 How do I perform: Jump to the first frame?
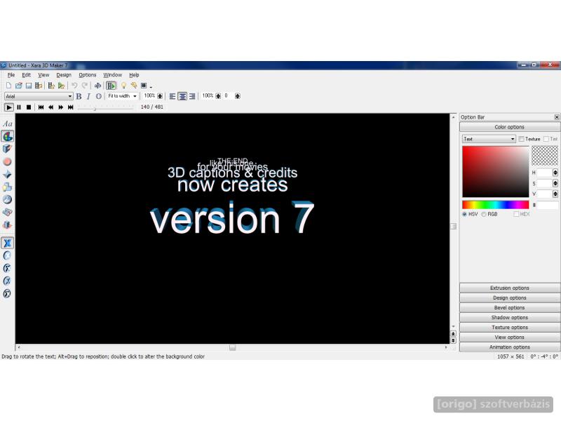pyautogui.click(x=41, y=107)
